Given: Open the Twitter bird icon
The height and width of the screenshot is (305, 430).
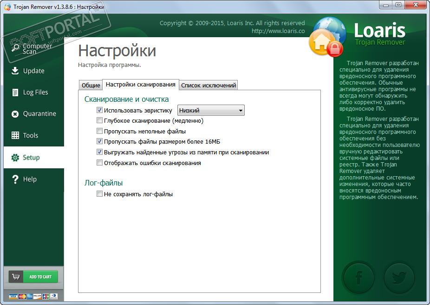Looking at the screenshot, I should pos(399,278).
